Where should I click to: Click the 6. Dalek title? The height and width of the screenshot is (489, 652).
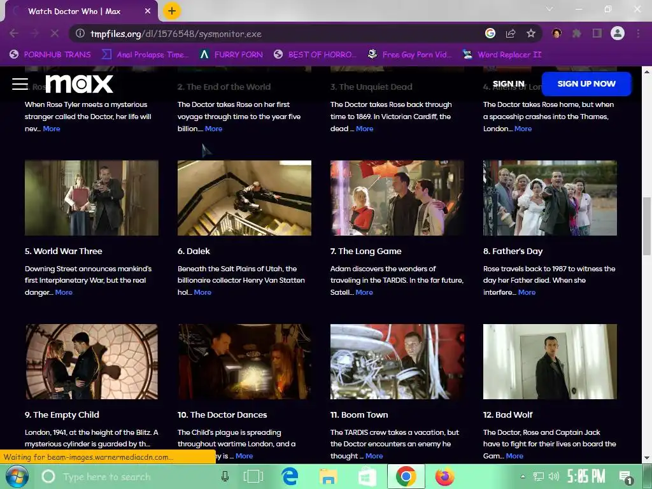[x=194, y=251]
